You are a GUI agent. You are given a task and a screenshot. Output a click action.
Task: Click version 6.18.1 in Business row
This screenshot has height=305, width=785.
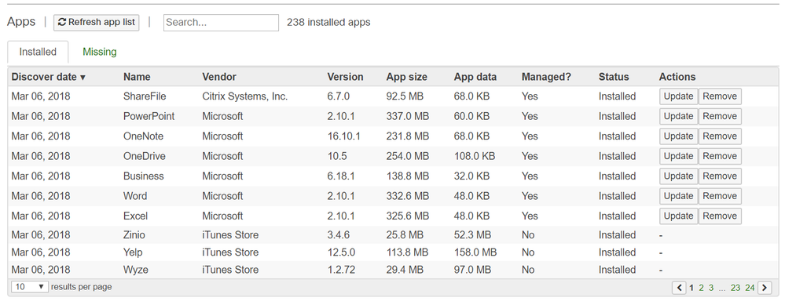(341, 176)
